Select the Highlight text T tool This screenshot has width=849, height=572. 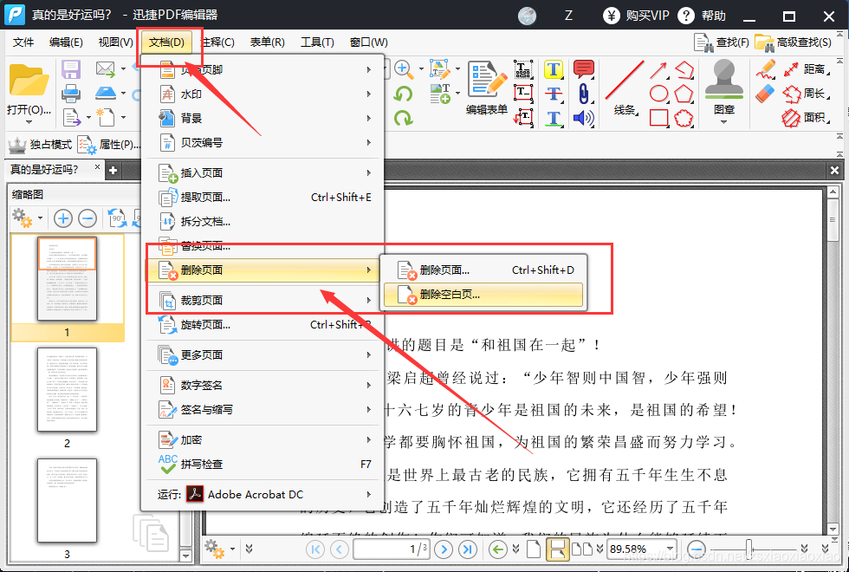[x=554, y=69]
